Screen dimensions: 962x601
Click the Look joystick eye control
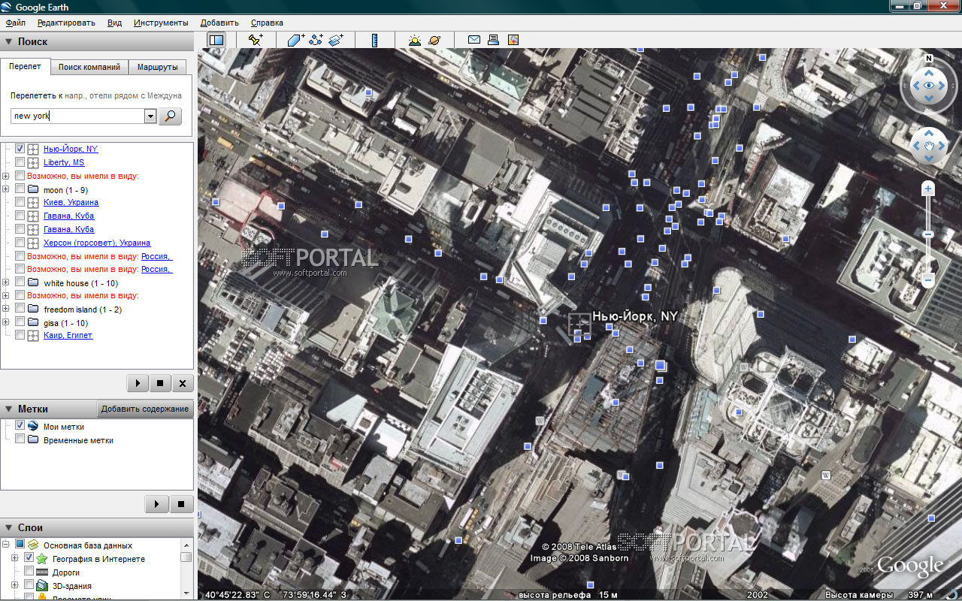[x=930, y=86]
